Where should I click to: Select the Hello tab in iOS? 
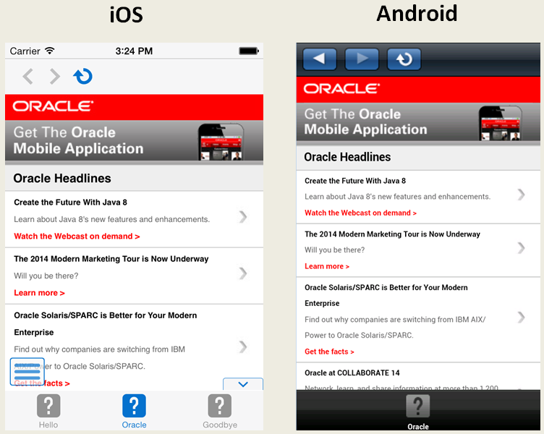coord(48,412)
